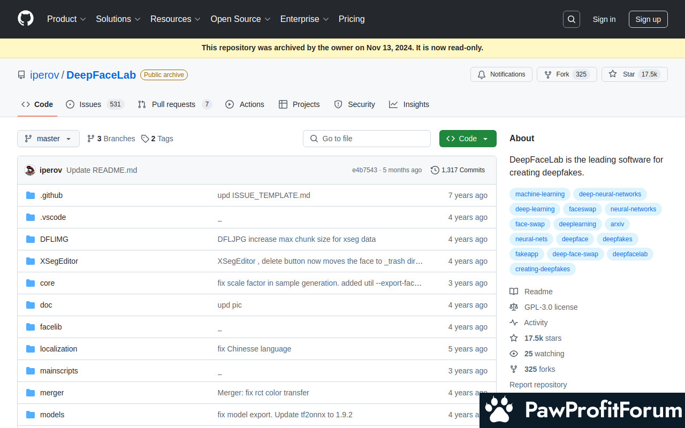Viewport: 685px width, 428px height.
Task: Switch to the Insights tab
Action: pos(409,104)
